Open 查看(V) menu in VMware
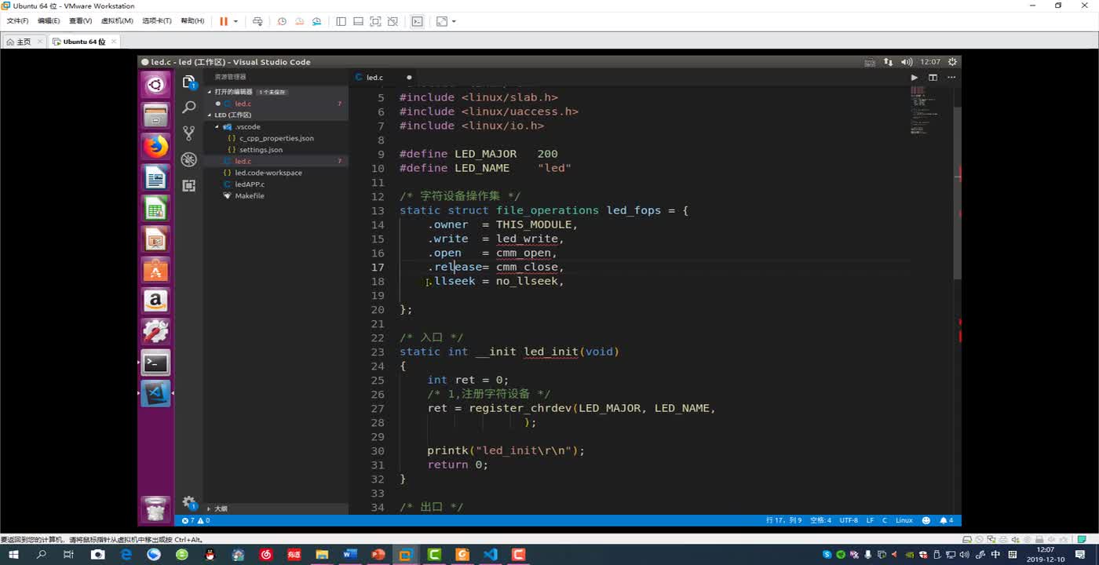Image resolution: width=1099 pixels, height=565 pixels. coord(80,21)
